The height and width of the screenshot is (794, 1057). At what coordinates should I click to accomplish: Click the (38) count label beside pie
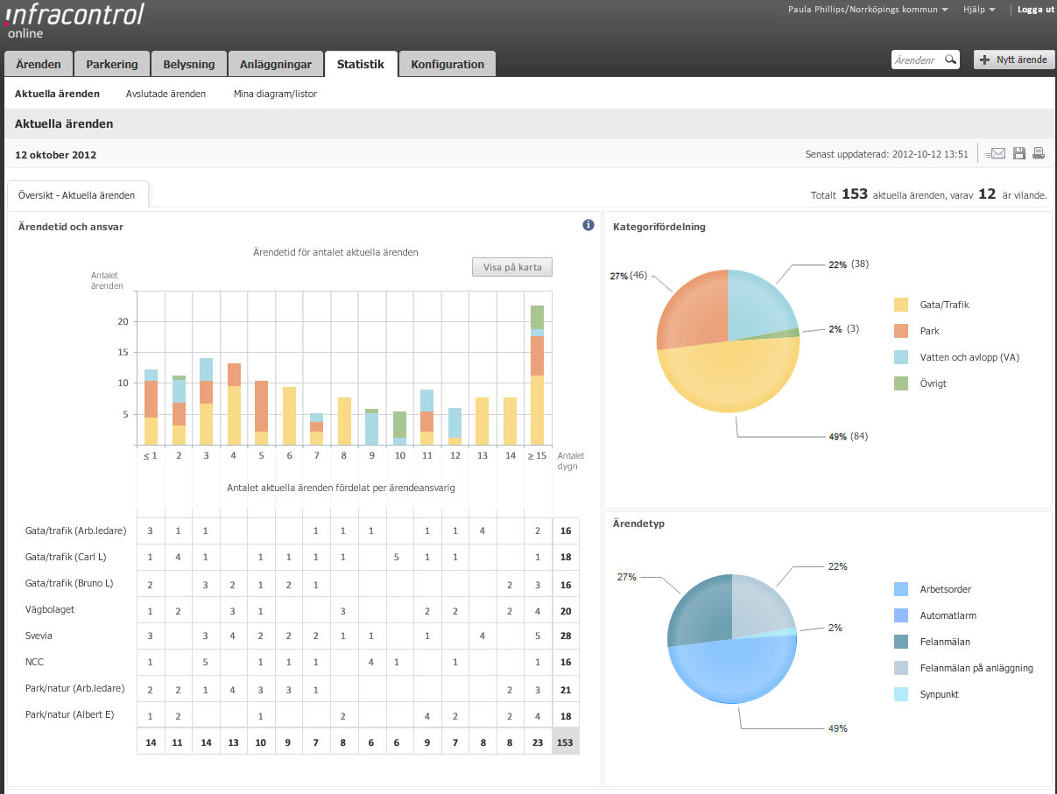coord(858,263)
